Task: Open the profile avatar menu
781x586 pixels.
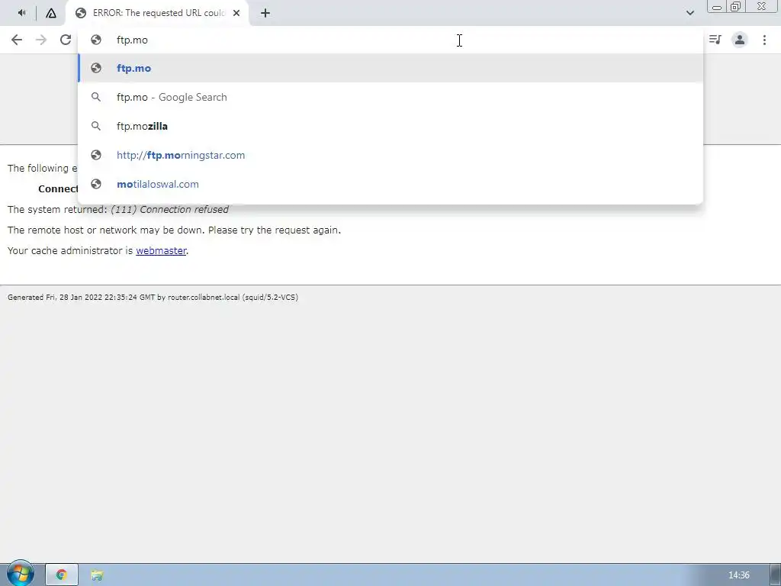Action: tap(740, 40)
